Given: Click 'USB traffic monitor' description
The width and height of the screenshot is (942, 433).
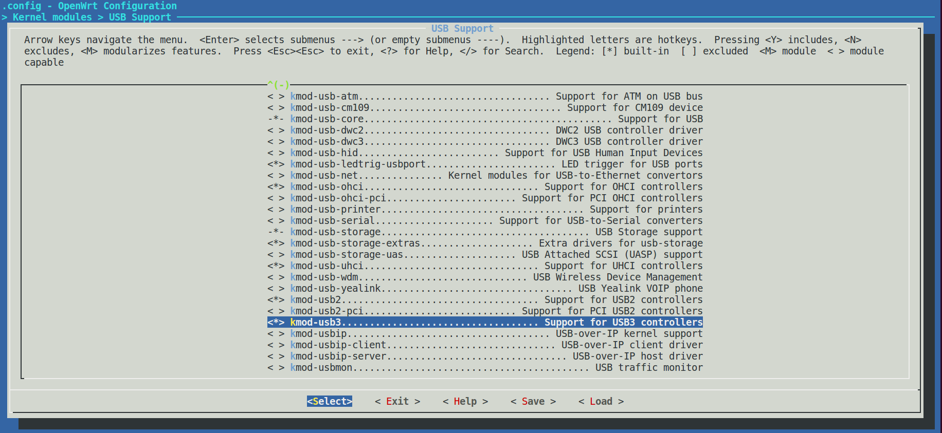Looking at the screenshot, I should [649, 368].
